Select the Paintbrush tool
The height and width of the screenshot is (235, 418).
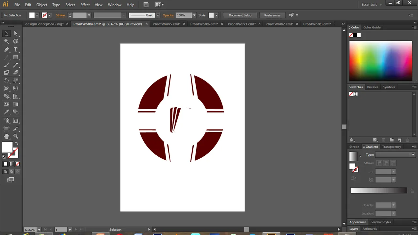[6, 65]
